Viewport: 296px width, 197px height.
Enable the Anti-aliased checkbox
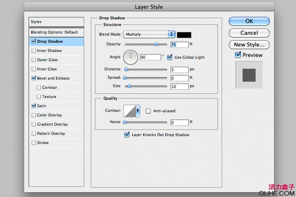tap(148, 111)
